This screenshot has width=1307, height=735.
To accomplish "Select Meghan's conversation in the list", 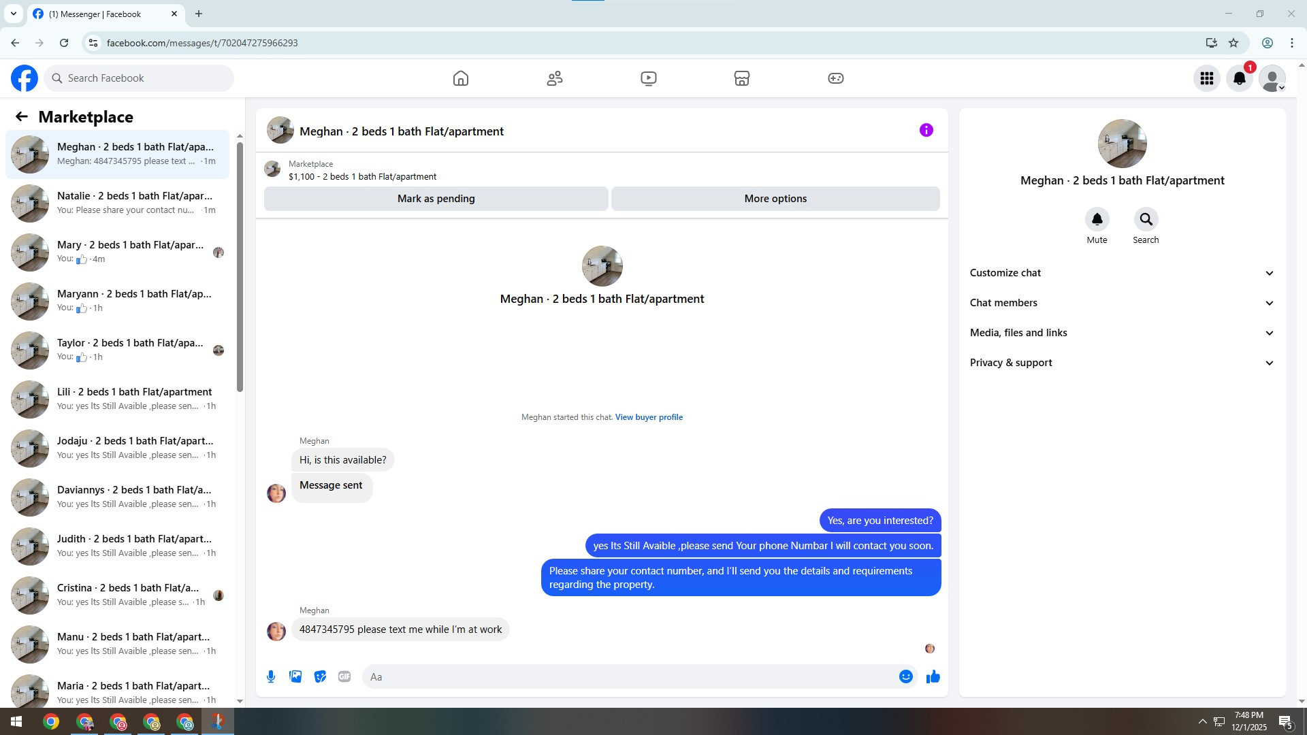I will coord(117,154).
